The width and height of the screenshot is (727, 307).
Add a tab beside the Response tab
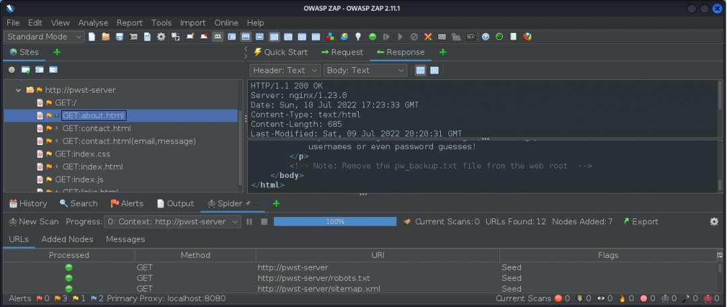443,52
